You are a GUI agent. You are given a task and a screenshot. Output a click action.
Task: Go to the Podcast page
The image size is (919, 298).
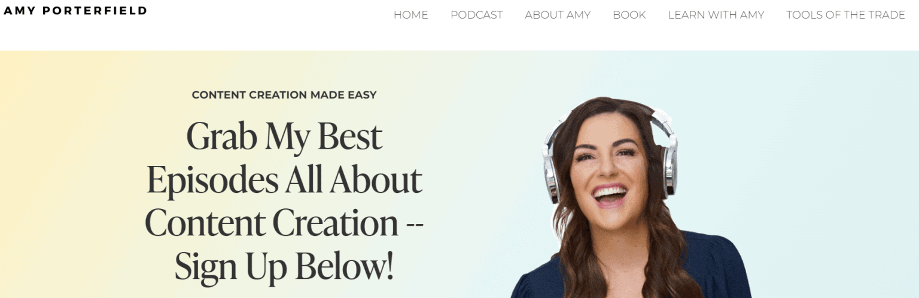476,15
